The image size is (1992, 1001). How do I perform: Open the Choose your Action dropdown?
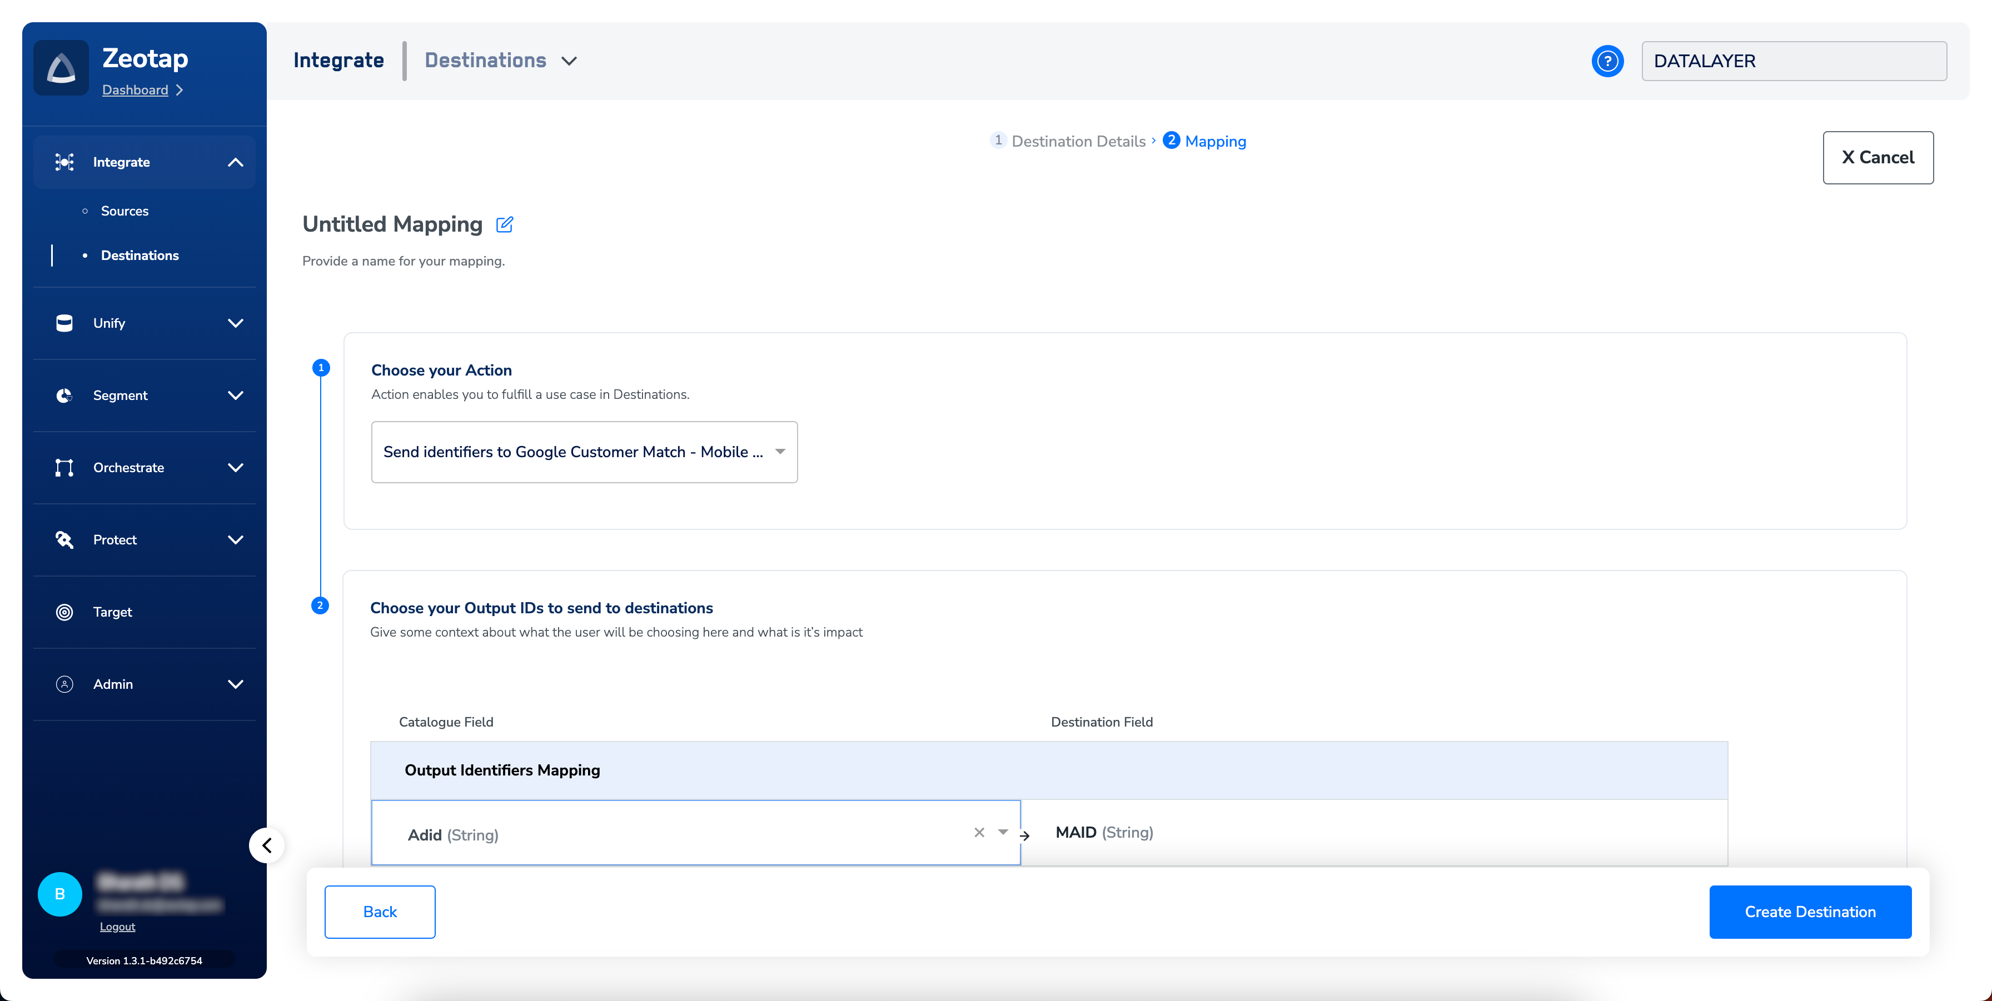pos(584,452)
